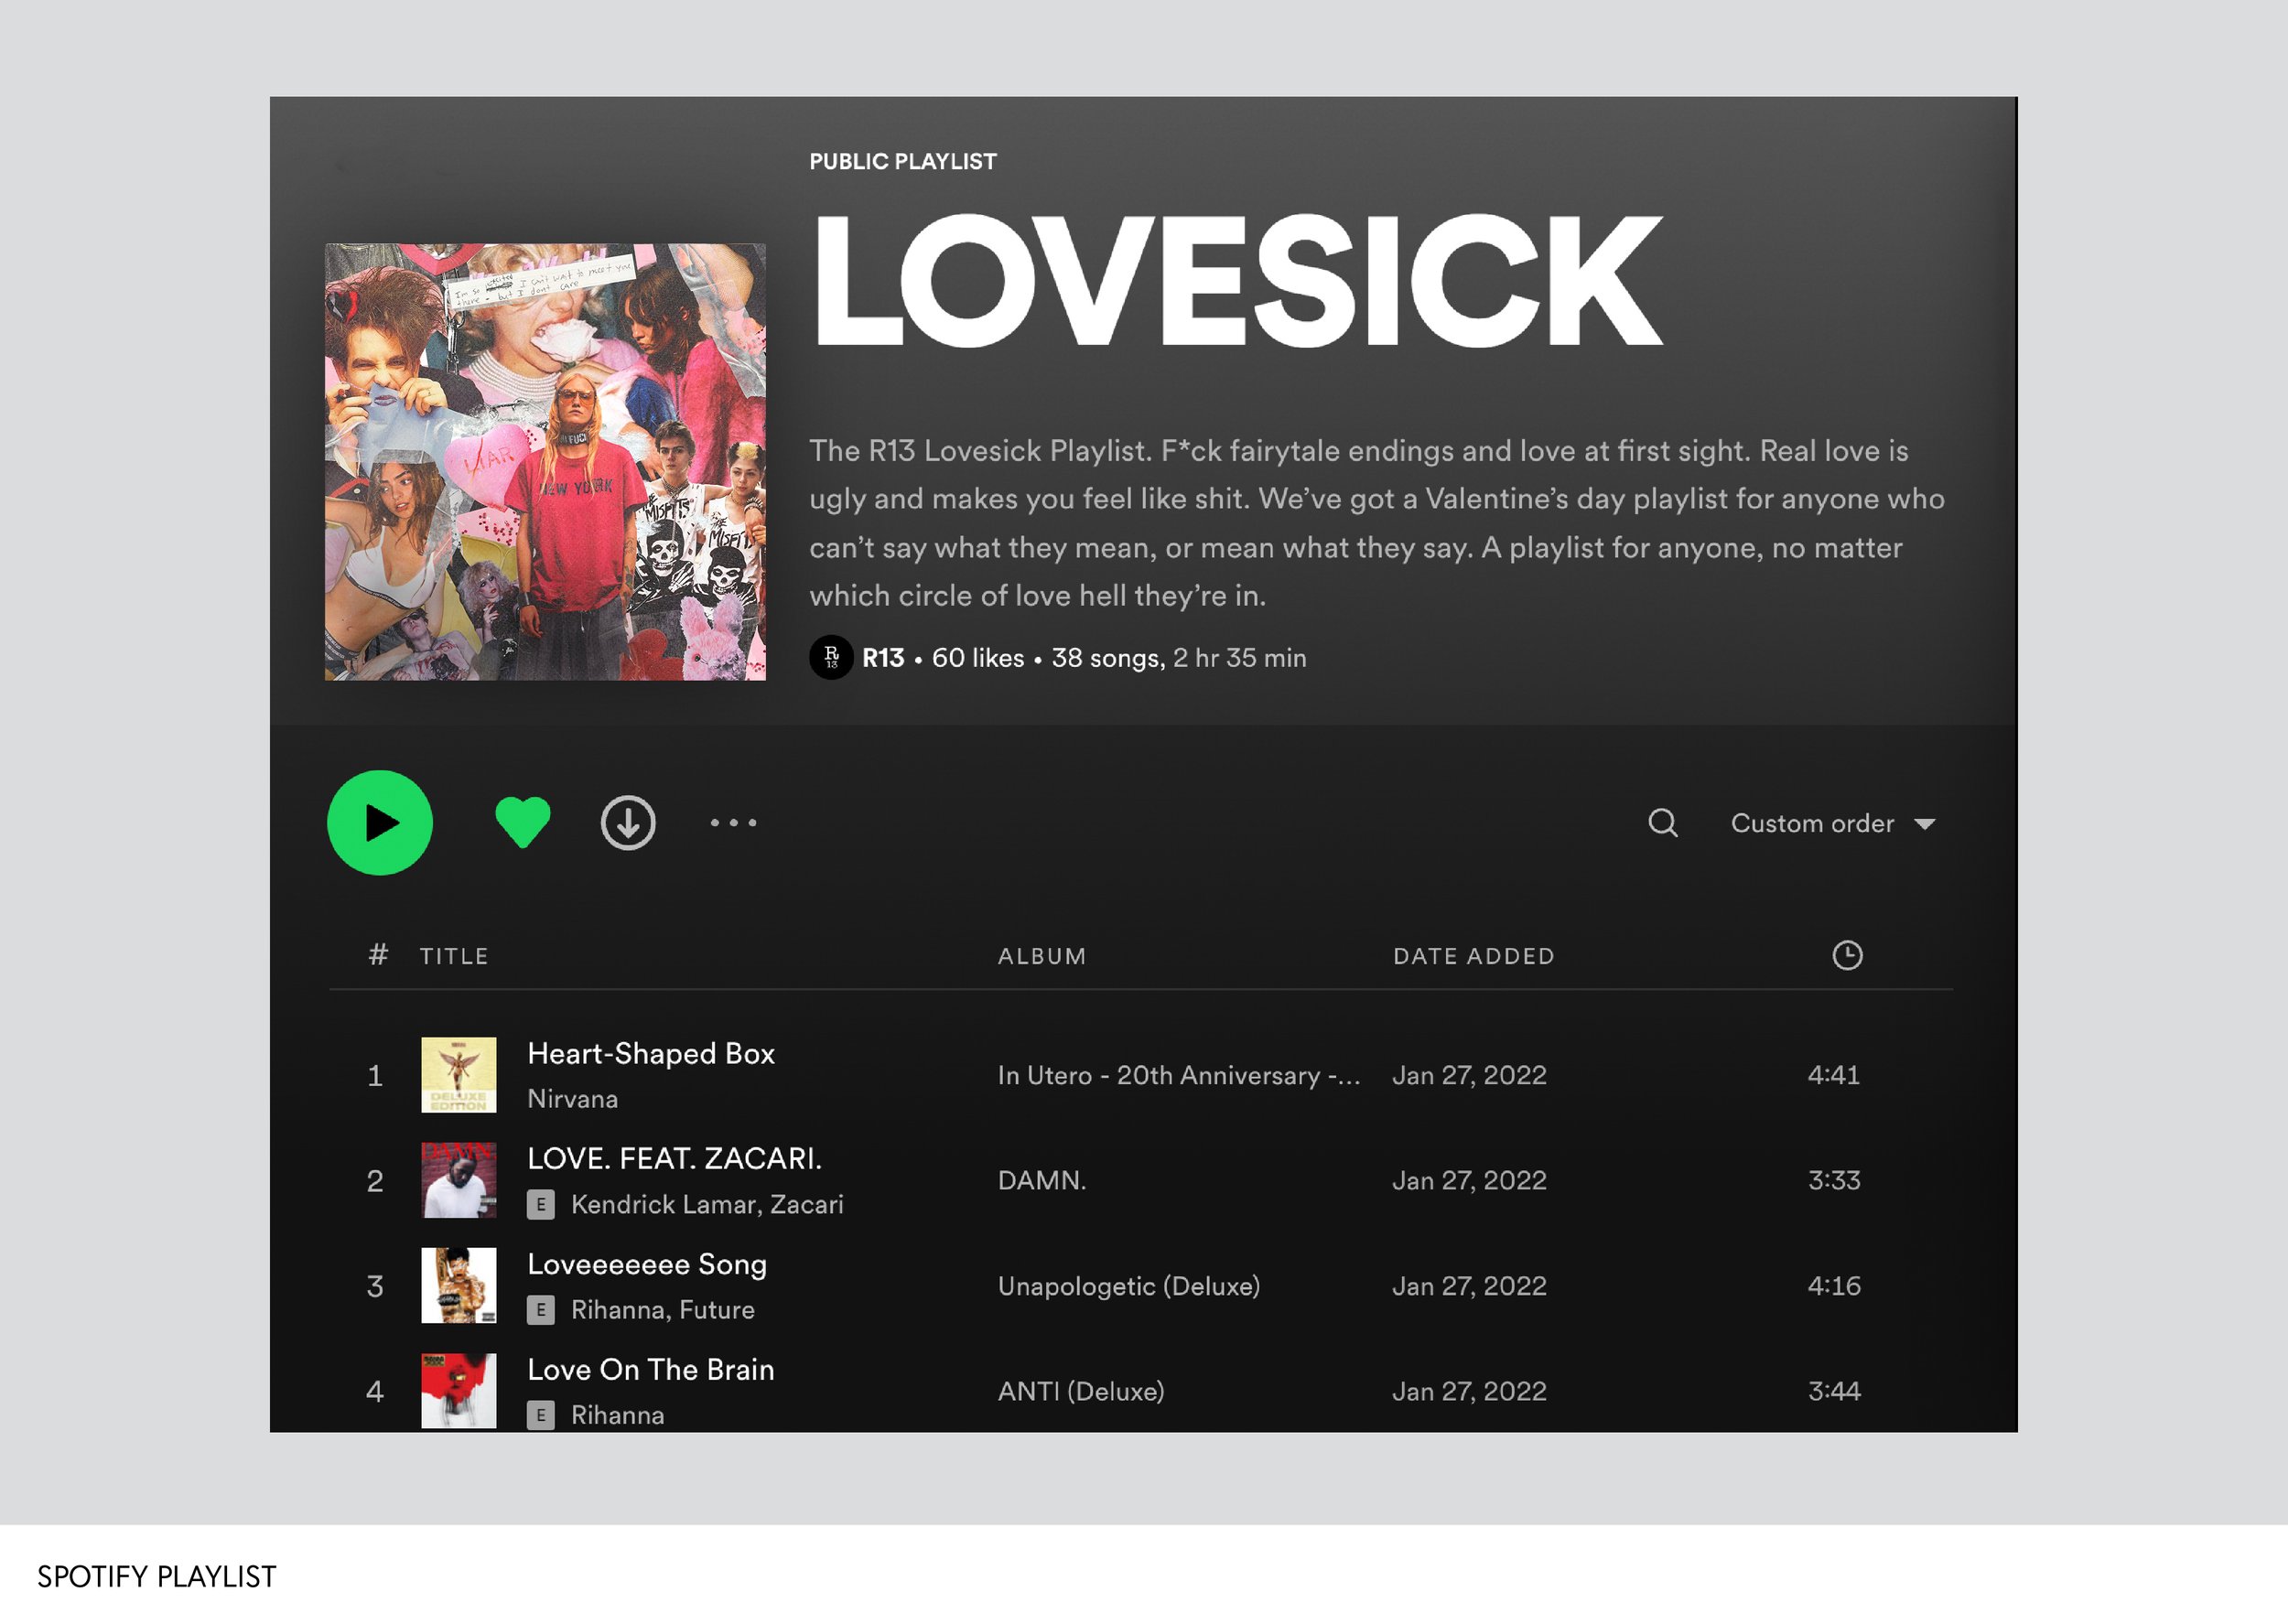Sort by the # column header
Viewport: 2288px width, 1624px height.
(378, 955)
